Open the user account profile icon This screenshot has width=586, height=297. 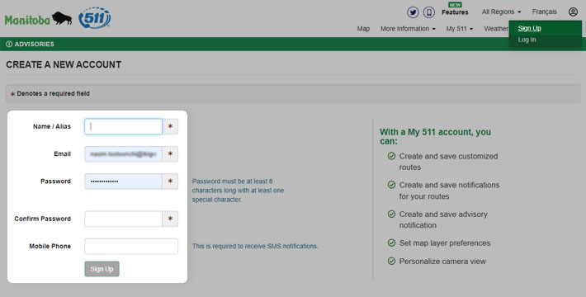(x=573, y=12)
